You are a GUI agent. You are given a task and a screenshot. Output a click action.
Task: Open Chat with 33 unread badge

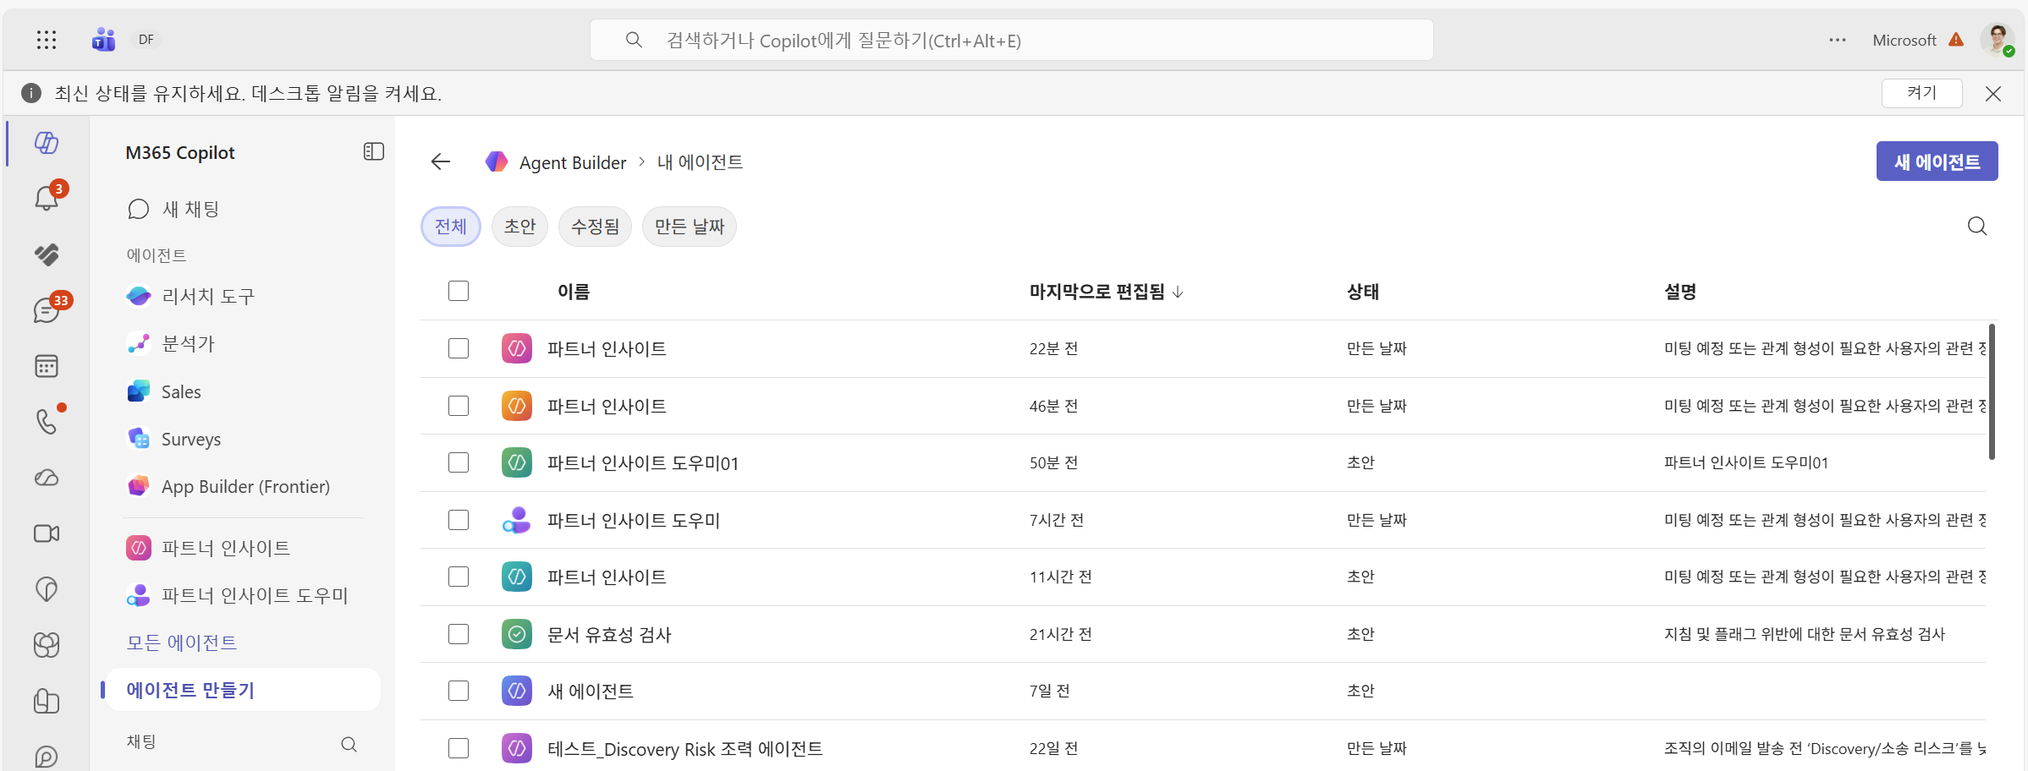[47, 310]
